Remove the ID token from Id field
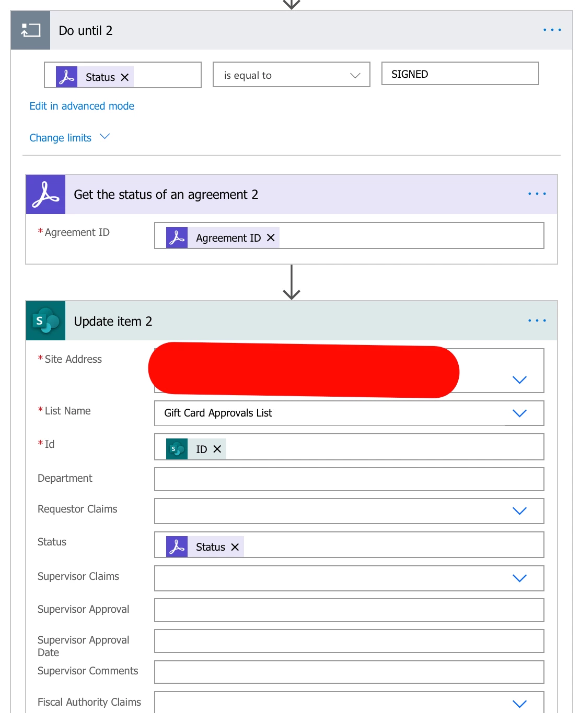580x713 pixels. (x=217, y=449)
